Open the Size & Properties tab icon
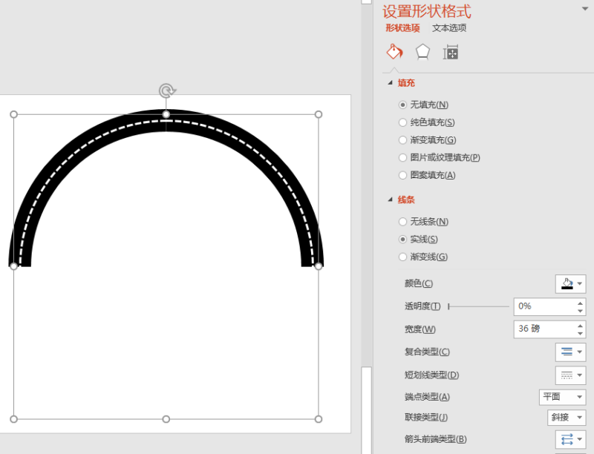The width and height of the screenshot is (594, 454). tap(451, 53)
